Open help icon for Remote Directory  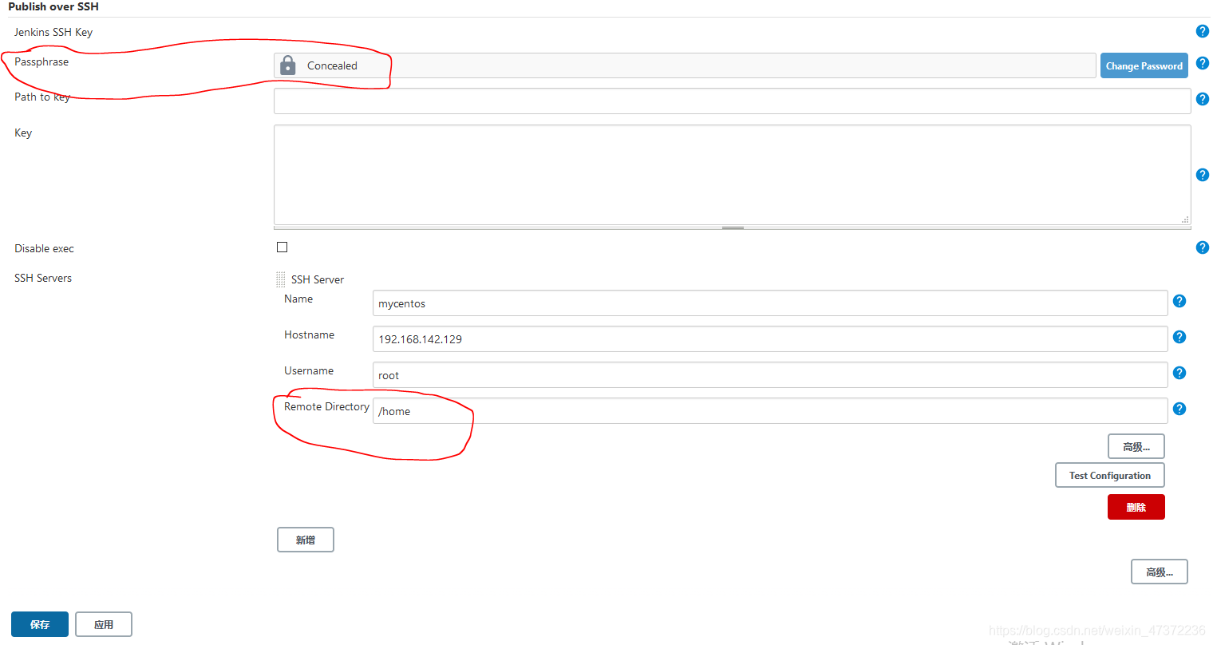click(x=1179, y=409)
